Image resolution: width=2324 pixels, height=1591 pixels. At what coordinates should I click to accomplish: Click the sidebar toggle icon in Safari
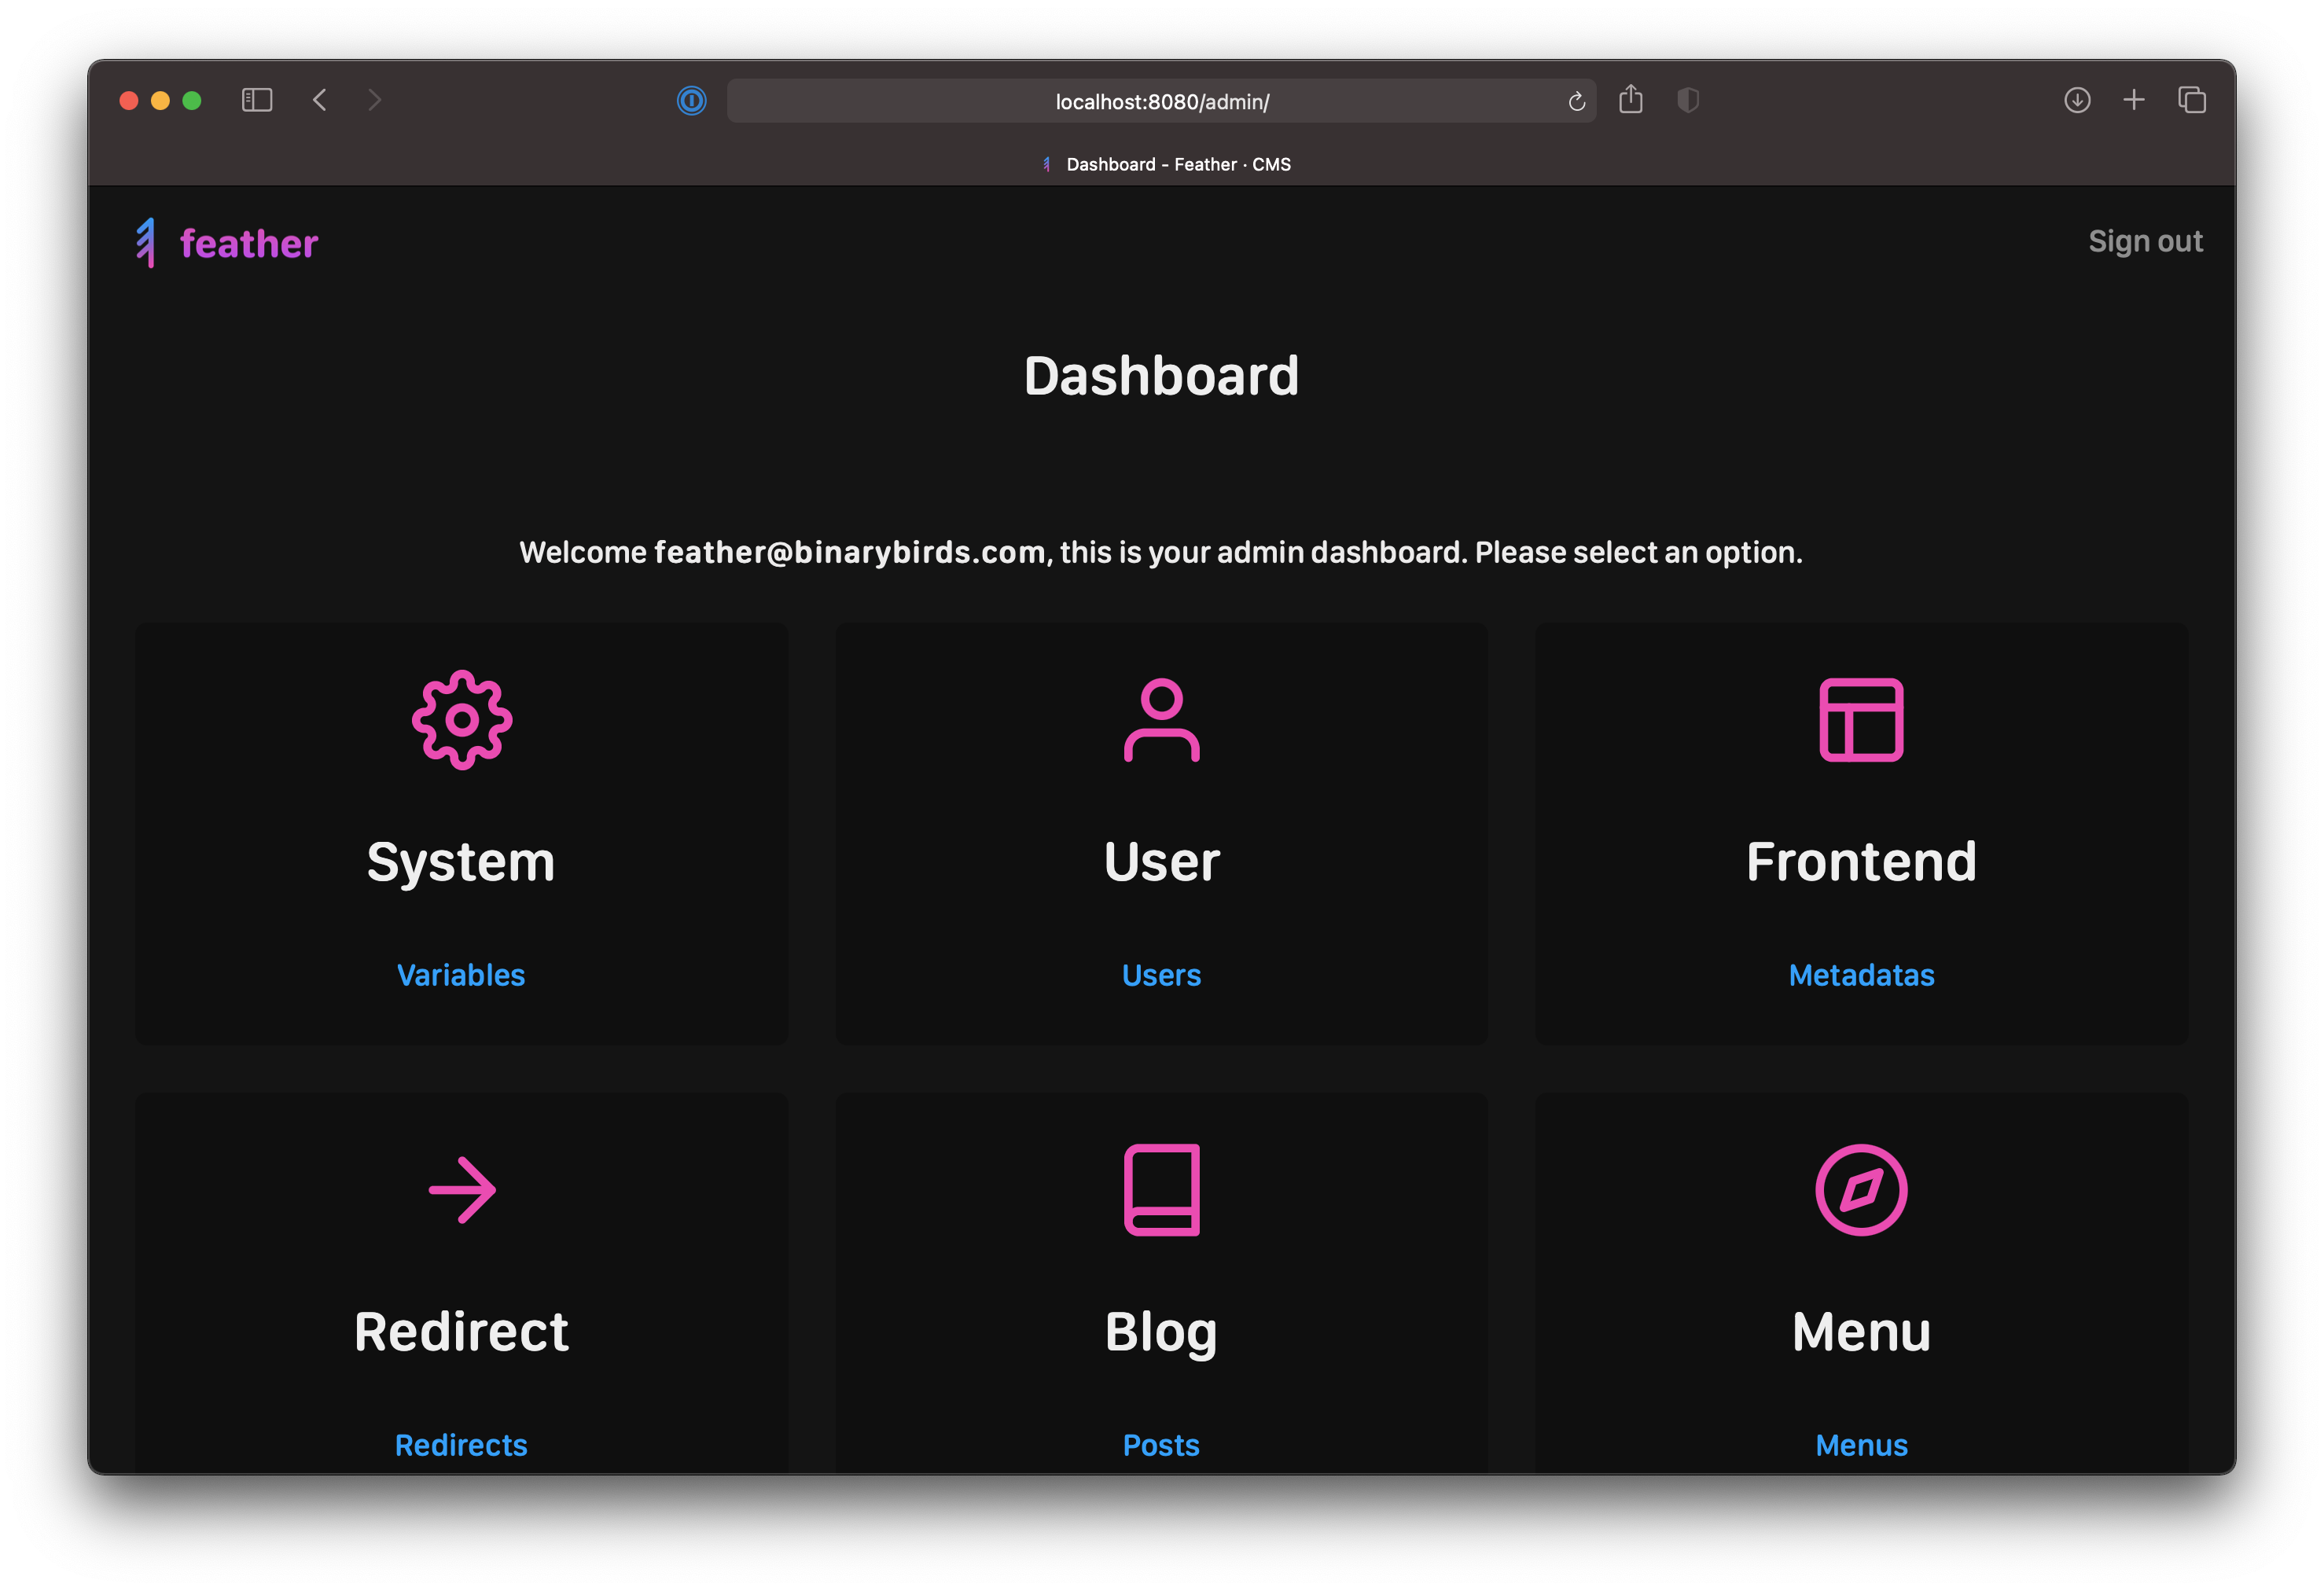(x=257, y=100)
